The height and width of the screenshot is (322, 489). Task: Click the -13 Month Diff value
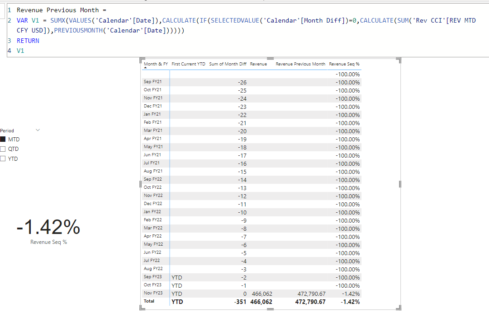point(242,188)
